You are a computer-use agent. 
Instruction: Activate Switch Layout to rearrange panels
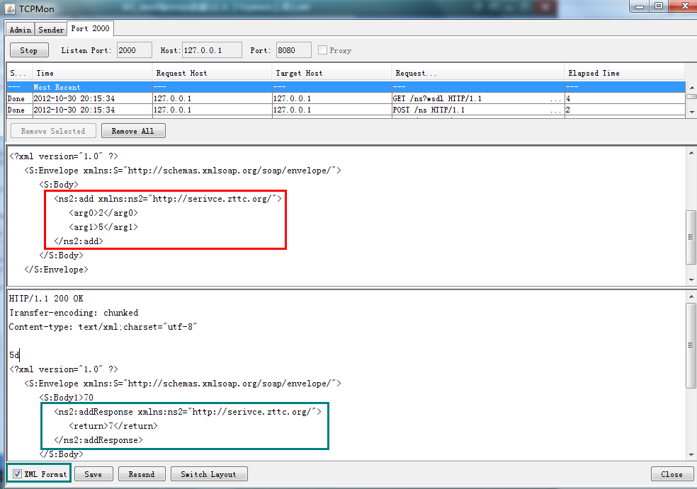click(x=208, y=473)
